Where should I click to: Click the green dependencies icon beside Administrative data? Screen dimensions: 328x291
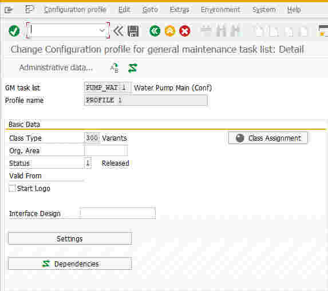coord(133,68)
